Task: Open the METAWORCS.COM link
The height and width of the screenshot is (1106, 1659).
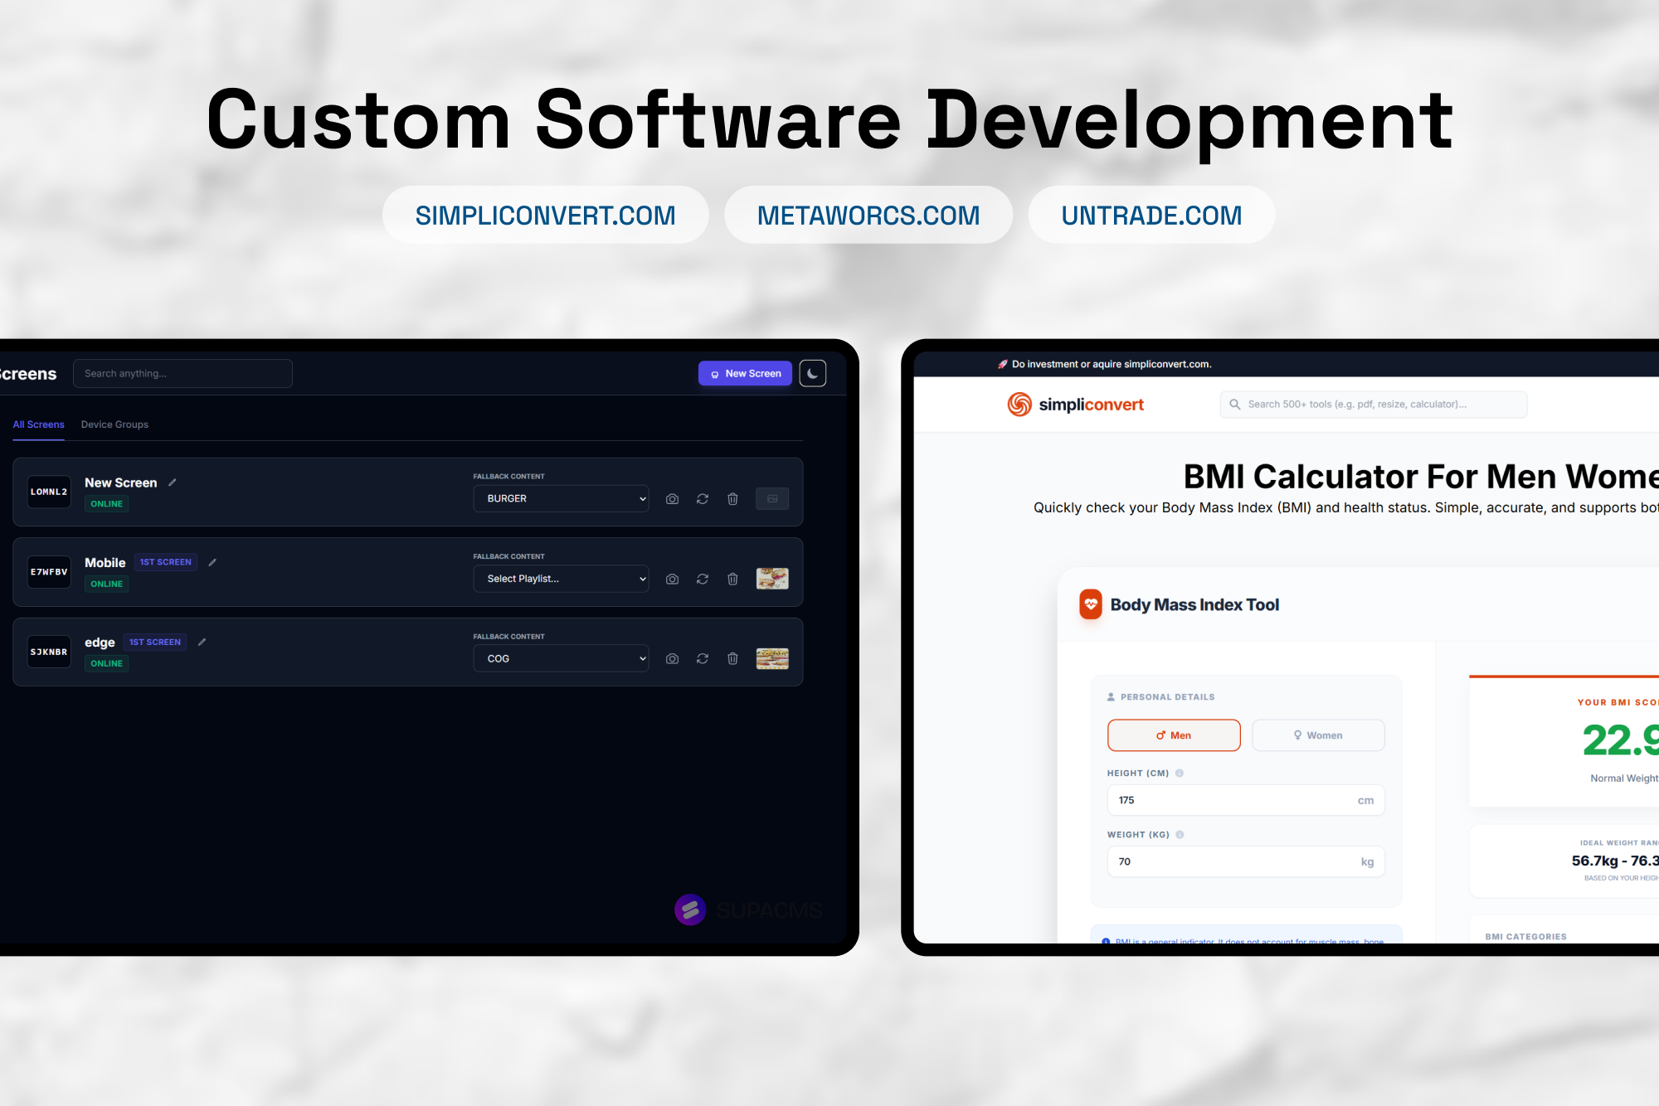Action: 868,215
